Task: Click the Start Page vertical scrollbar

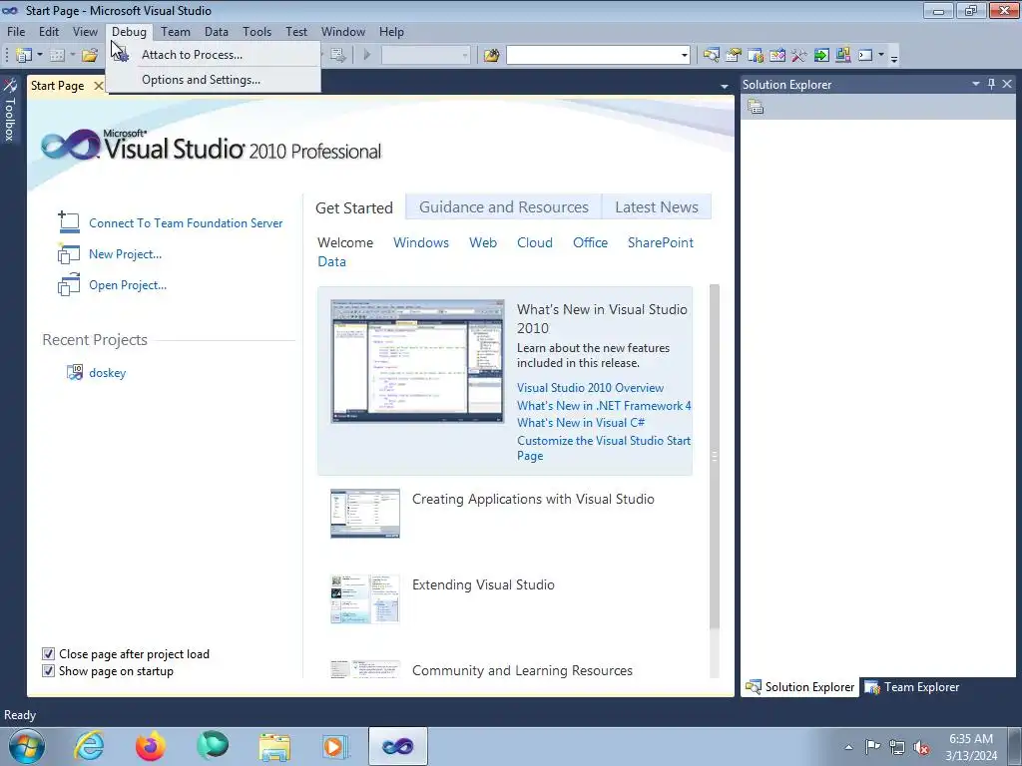Action: pos(715,456)
